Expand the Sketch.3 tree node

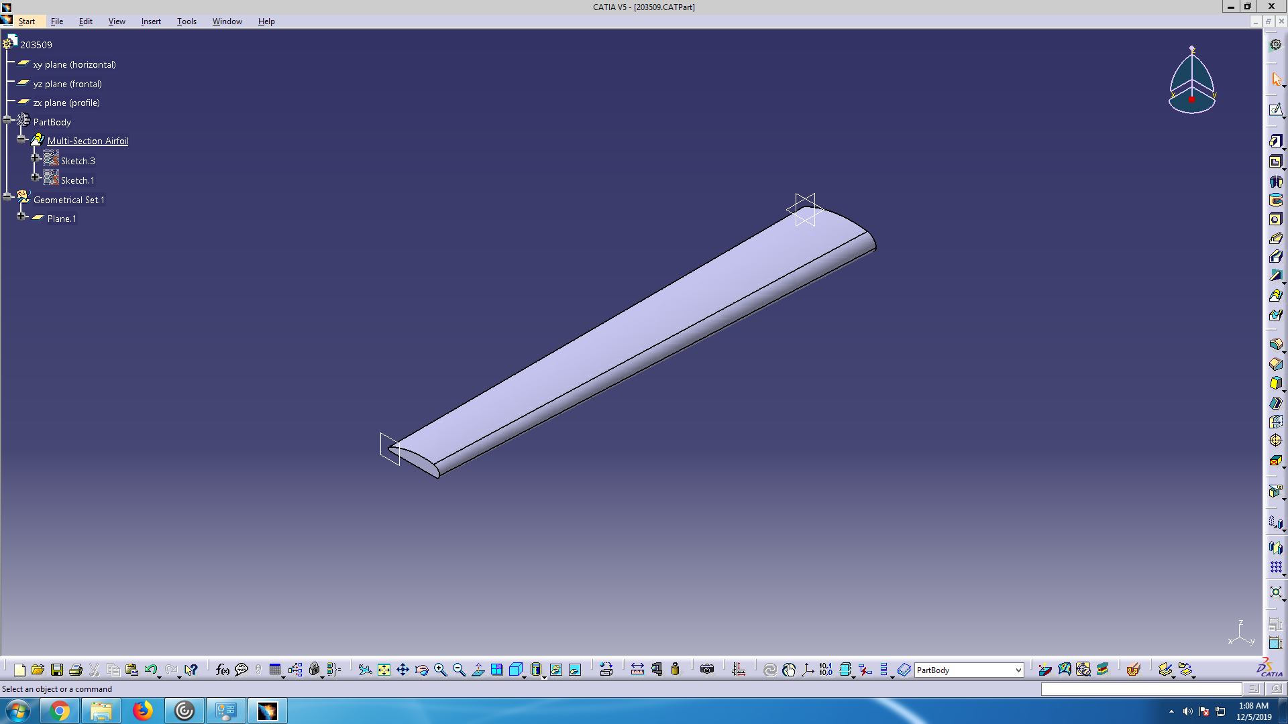coord(36,159)
